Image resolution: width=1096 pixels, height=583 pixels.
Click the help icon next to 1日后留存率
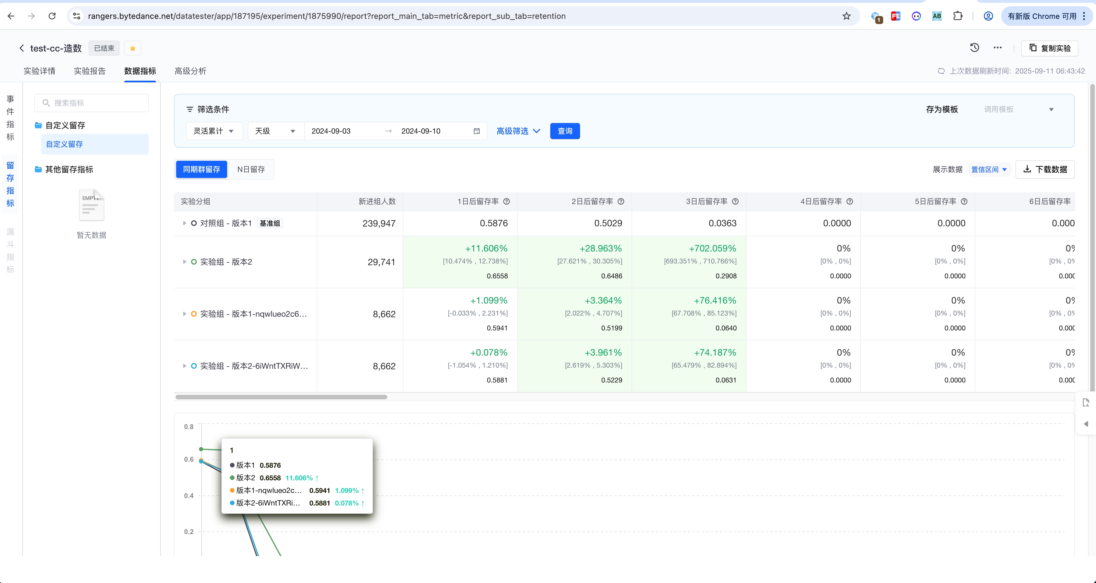[x=506, y=202]
